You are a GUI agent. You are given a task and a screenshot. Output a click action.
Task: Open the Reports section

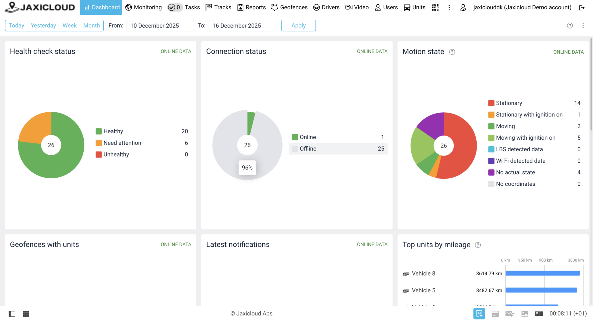[251, 7]
